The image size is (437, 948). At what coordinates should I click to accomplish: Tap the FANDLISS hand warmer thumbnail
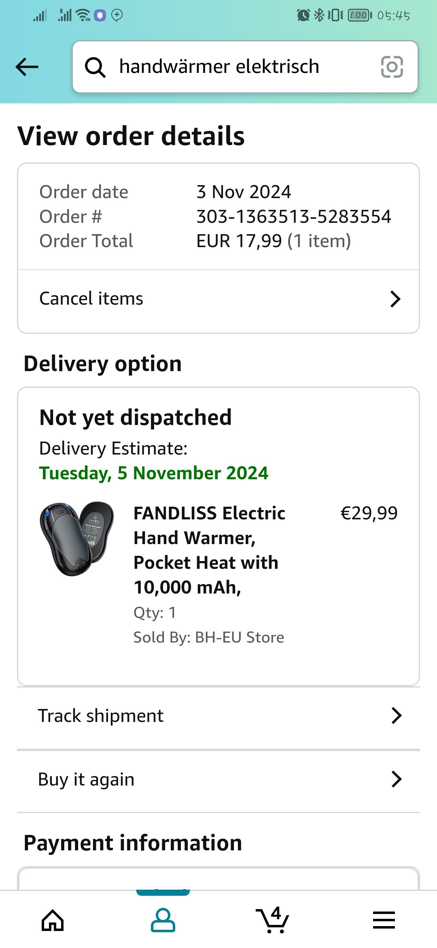77,538
